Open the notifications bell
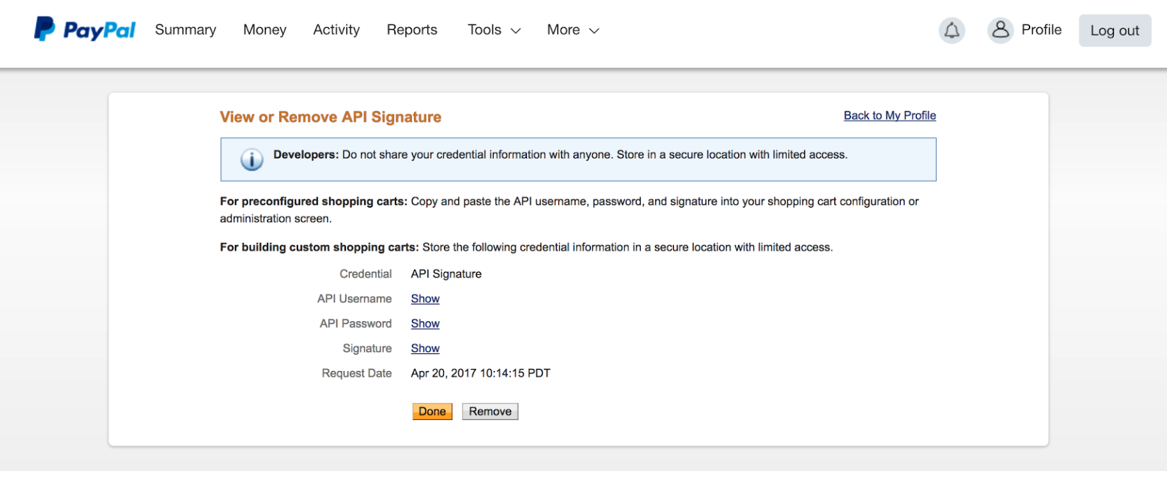Screen dimensions: 1167x484 (x=951, y=31)
